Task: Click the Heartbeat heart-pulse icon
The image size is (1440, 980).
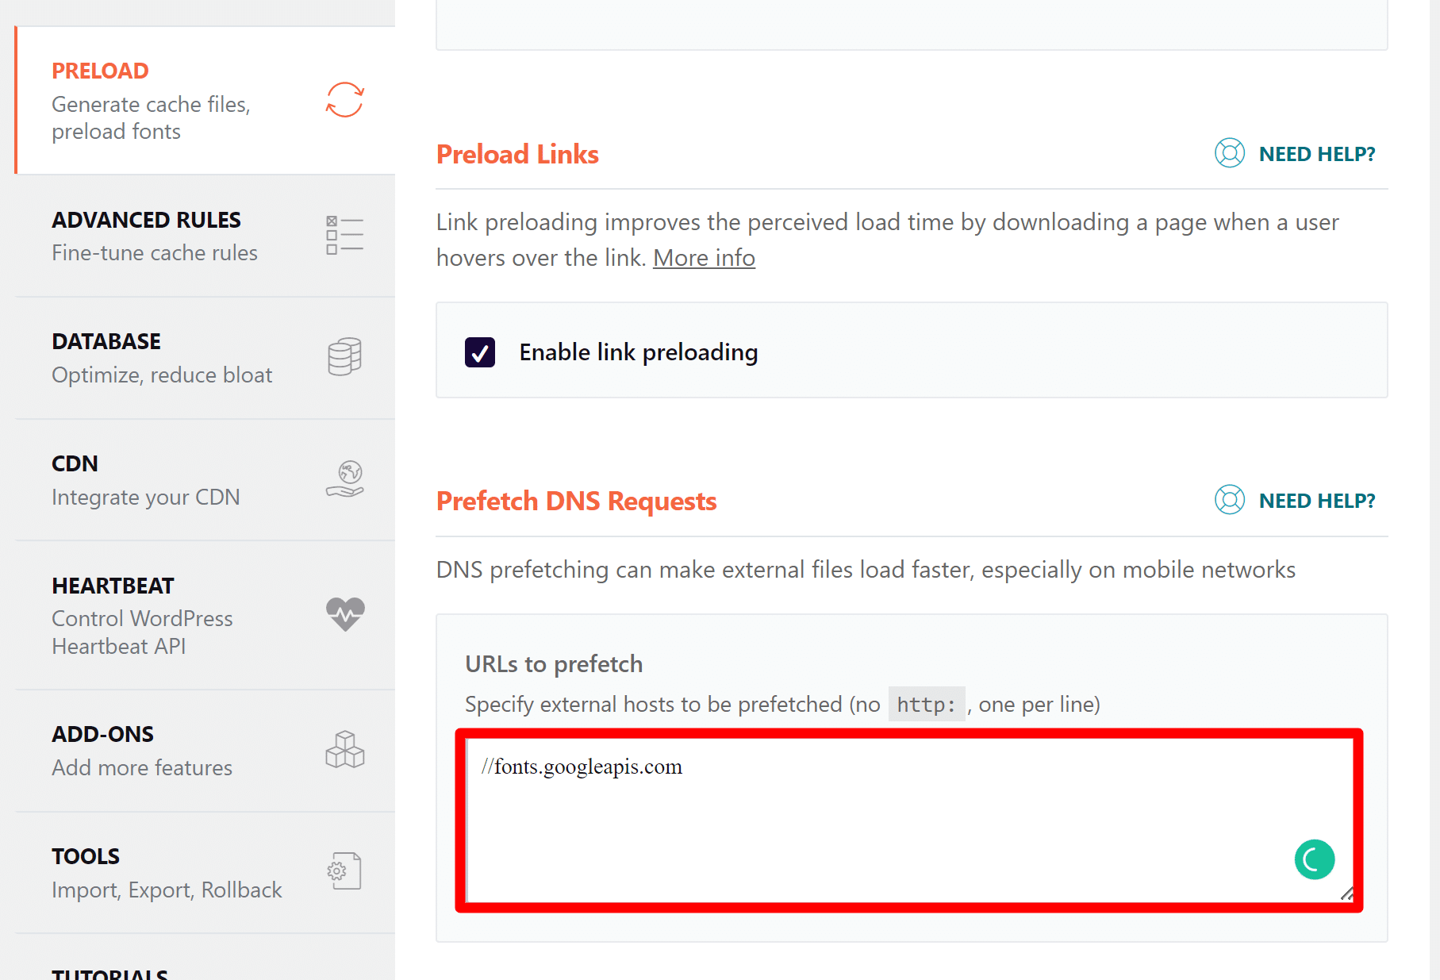Action: coord(345,614)
